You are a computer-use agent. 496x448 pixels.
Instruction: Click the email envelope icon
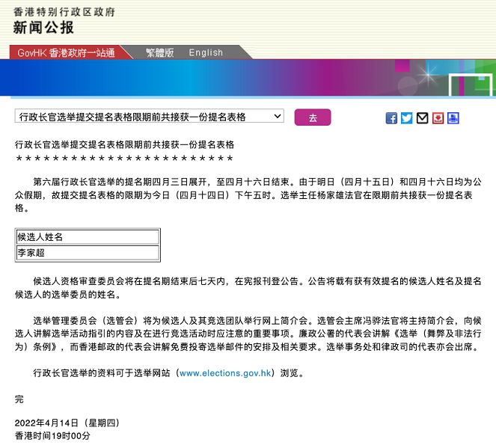pyautogui.click(x=422, y=118)
